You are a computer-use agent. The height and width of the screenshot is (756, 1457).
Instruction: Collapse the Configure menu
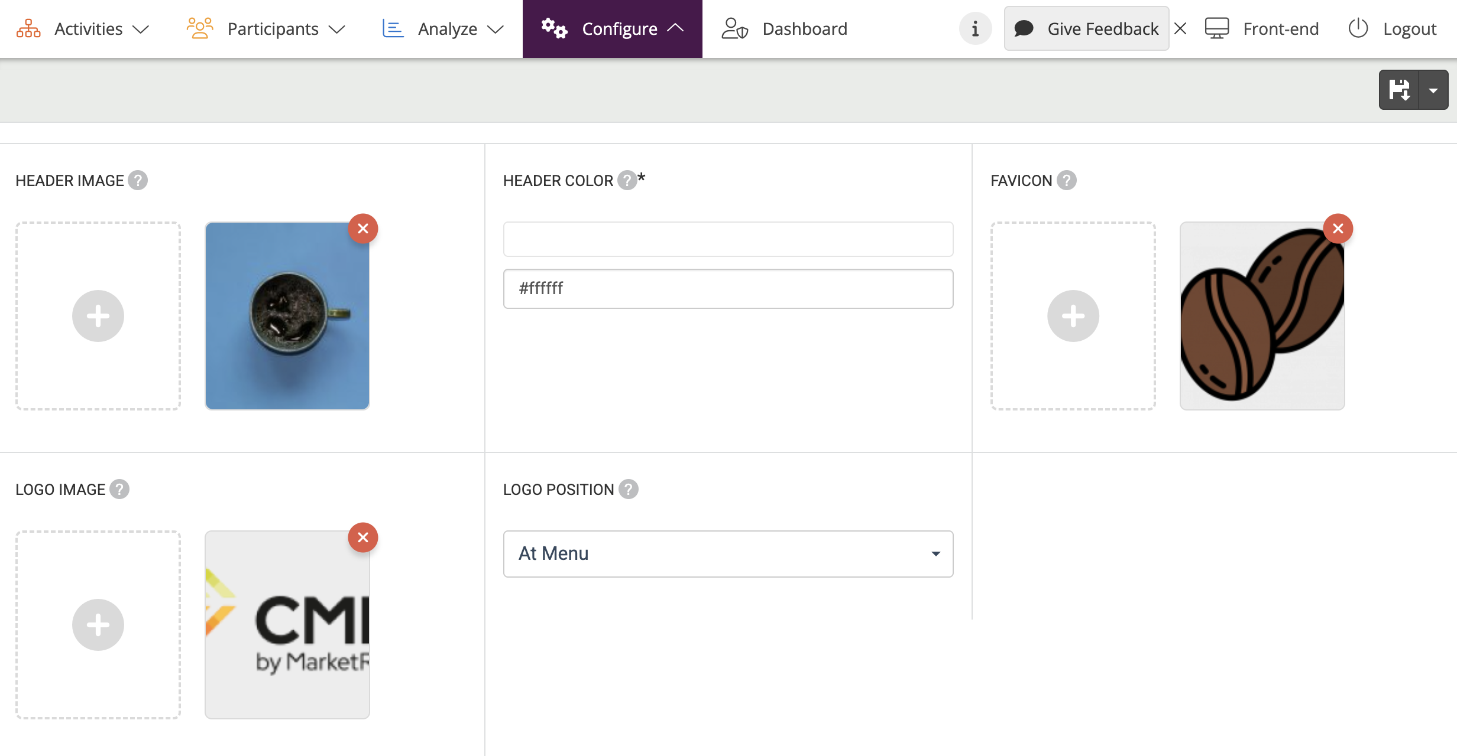pos(612,28)
